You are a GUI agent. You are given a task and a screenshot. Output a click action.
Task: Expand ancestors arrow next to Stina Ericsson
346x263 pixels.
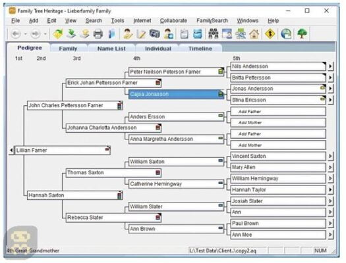coord(330,100)
